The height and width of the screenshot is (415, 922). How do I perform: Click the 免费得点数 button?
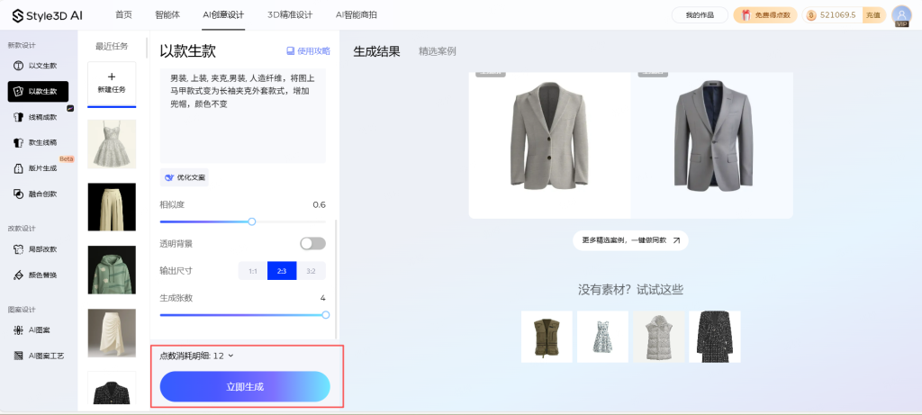click(x=765, y=15)
